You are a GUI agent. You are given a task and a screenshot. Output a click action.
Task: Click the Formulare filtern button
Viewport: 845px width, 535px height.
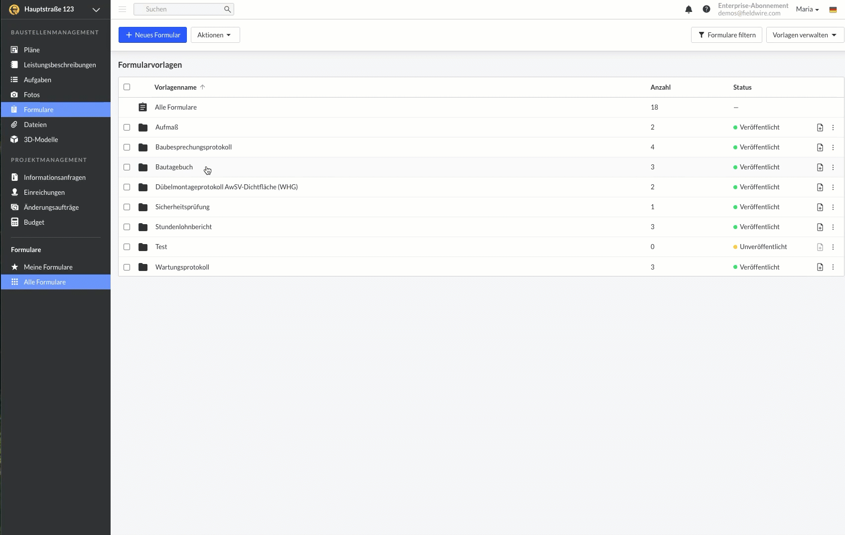pos(726,35)
